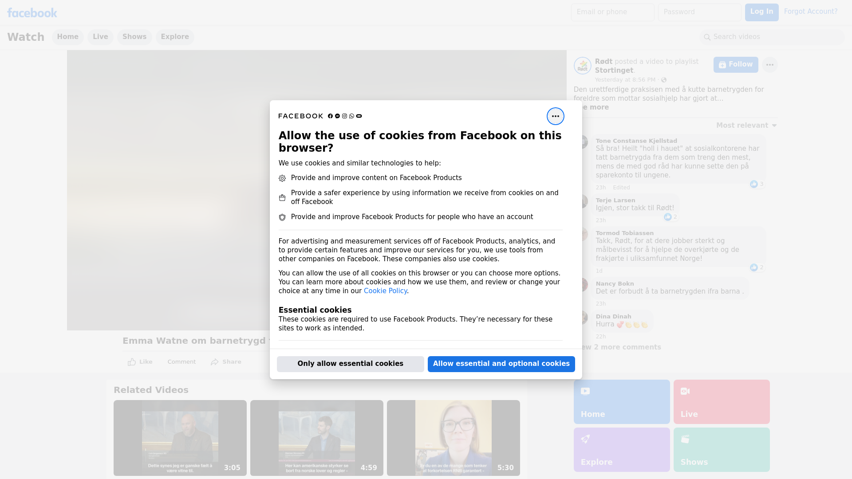Click the Share arrow icon below video
Screen dimensions: 852x479
point(215,362)
